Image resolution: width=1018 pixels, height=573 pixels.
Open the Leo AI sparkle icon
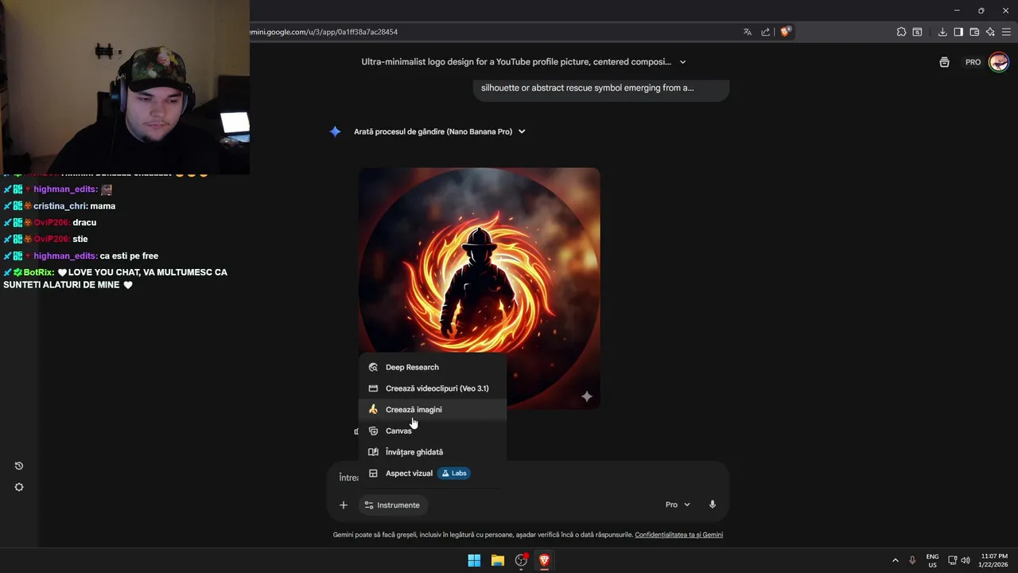pos(990,32)
